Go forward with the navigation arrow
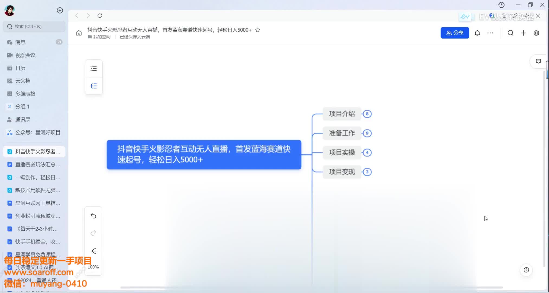 pyautogui.click(x=88, y=16)
